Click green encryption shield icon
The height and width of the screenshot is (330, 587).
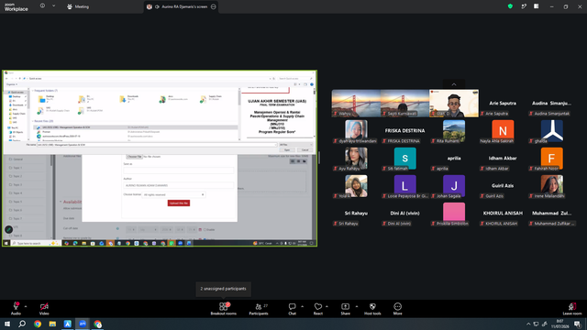[510, 6]
